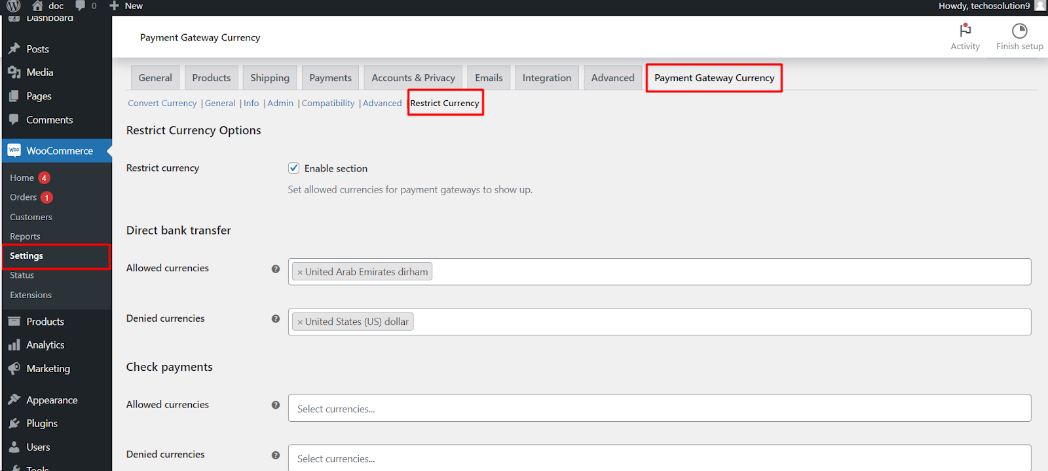Click the WooCommerce woo icon
1048x471 pixels.
click(14, 150)
